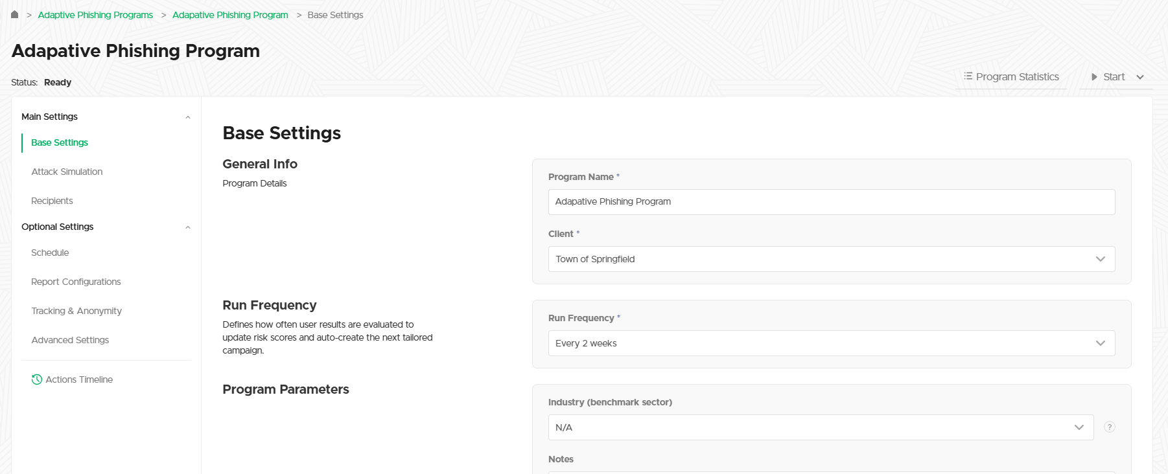Expand the Industry benchmark sector dropdown
Screen dimensions: 1168x474
(x=820, y=427)
